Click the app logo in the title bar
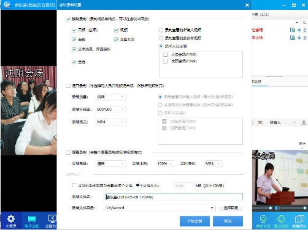Viewport: 308px width, 230px height. (7, 5)
